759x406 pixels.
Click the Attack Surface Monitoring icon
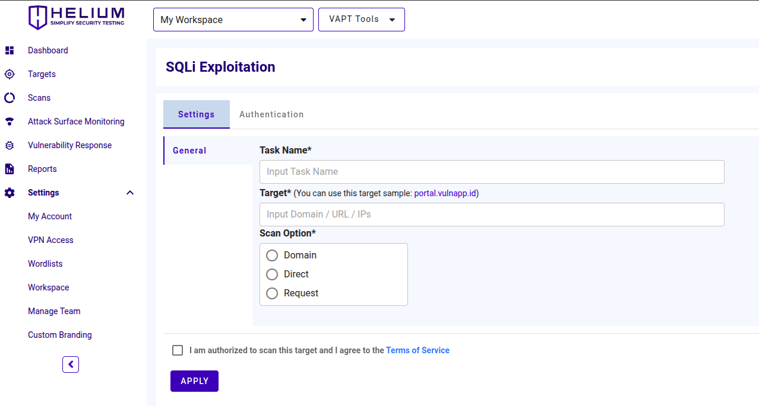tap(10, 122)
